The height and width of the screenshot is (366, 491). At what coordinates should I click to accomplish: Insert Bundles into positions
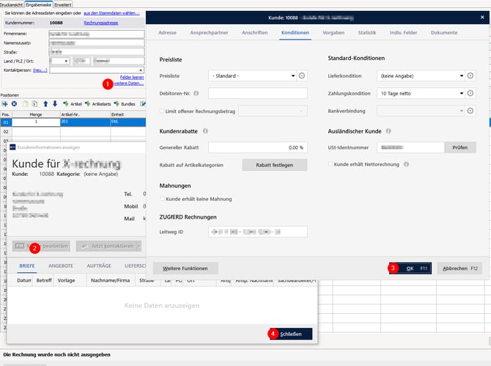coord(125,103)
